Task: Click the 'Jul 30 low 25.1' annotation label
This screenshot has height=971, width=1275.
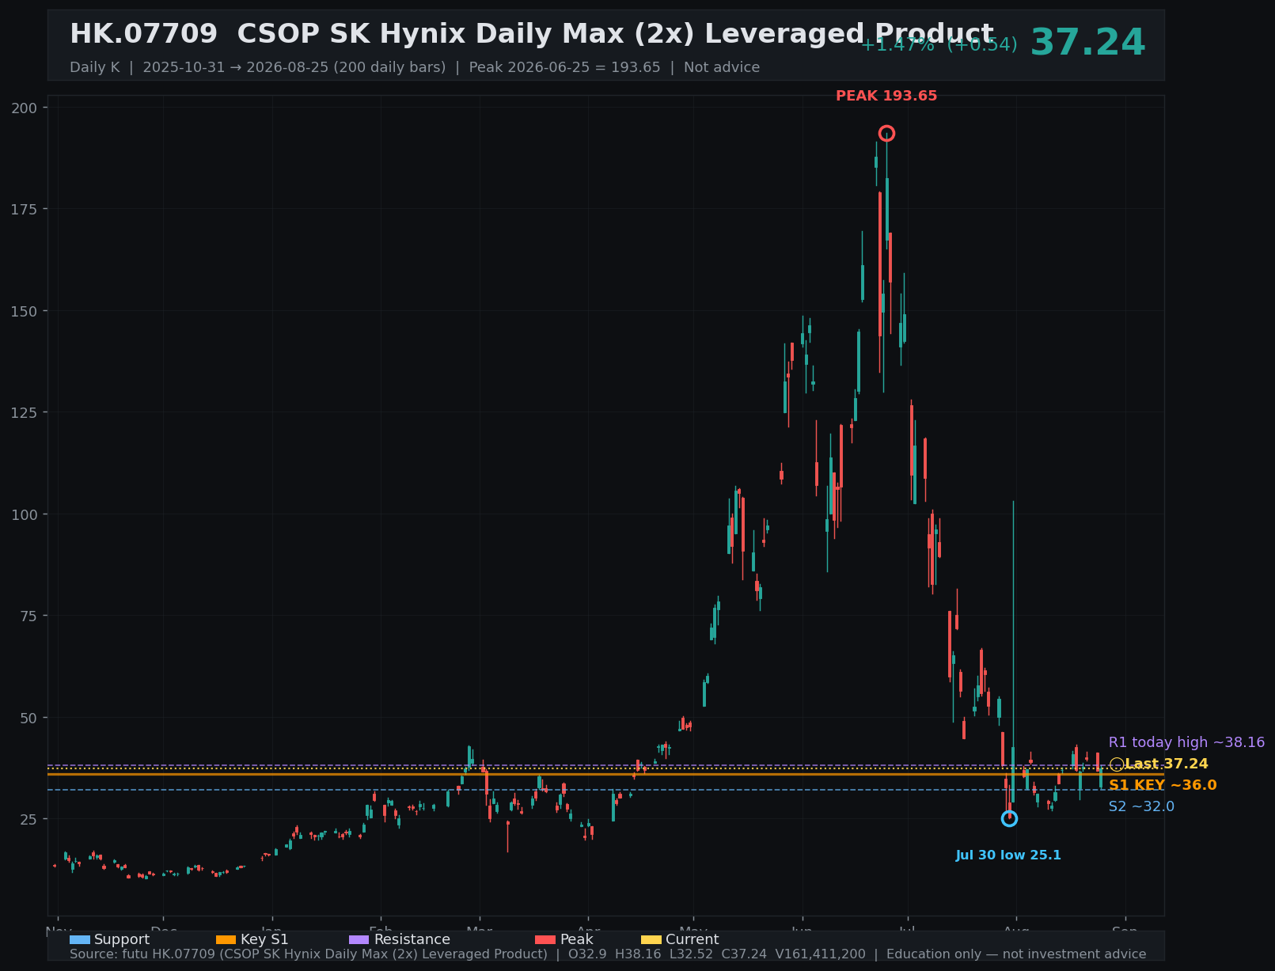Action: (x=1008, y=855)
